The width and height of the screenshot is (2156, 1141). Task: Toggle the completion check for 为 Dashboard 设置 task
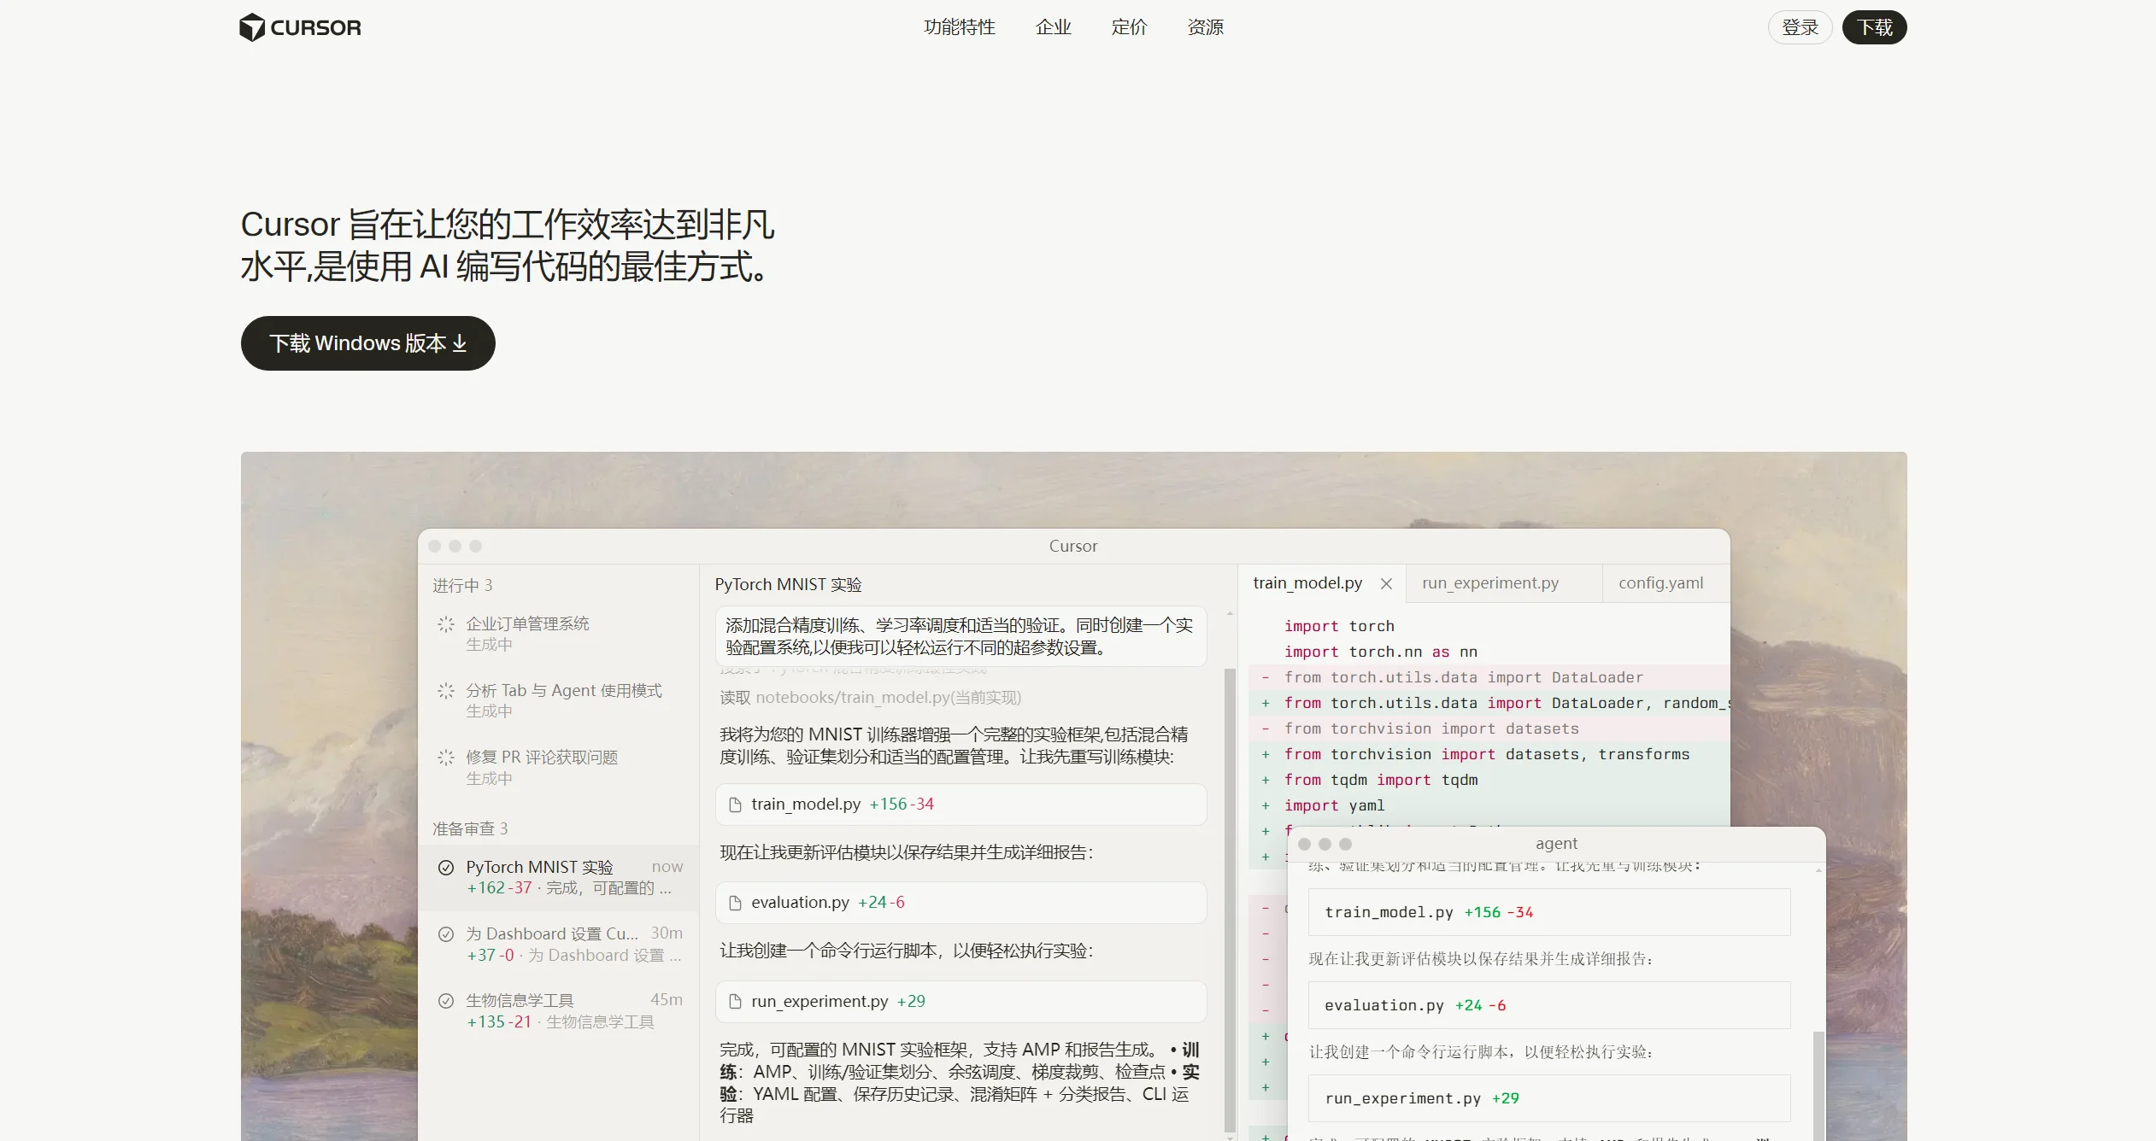(446, 933)
